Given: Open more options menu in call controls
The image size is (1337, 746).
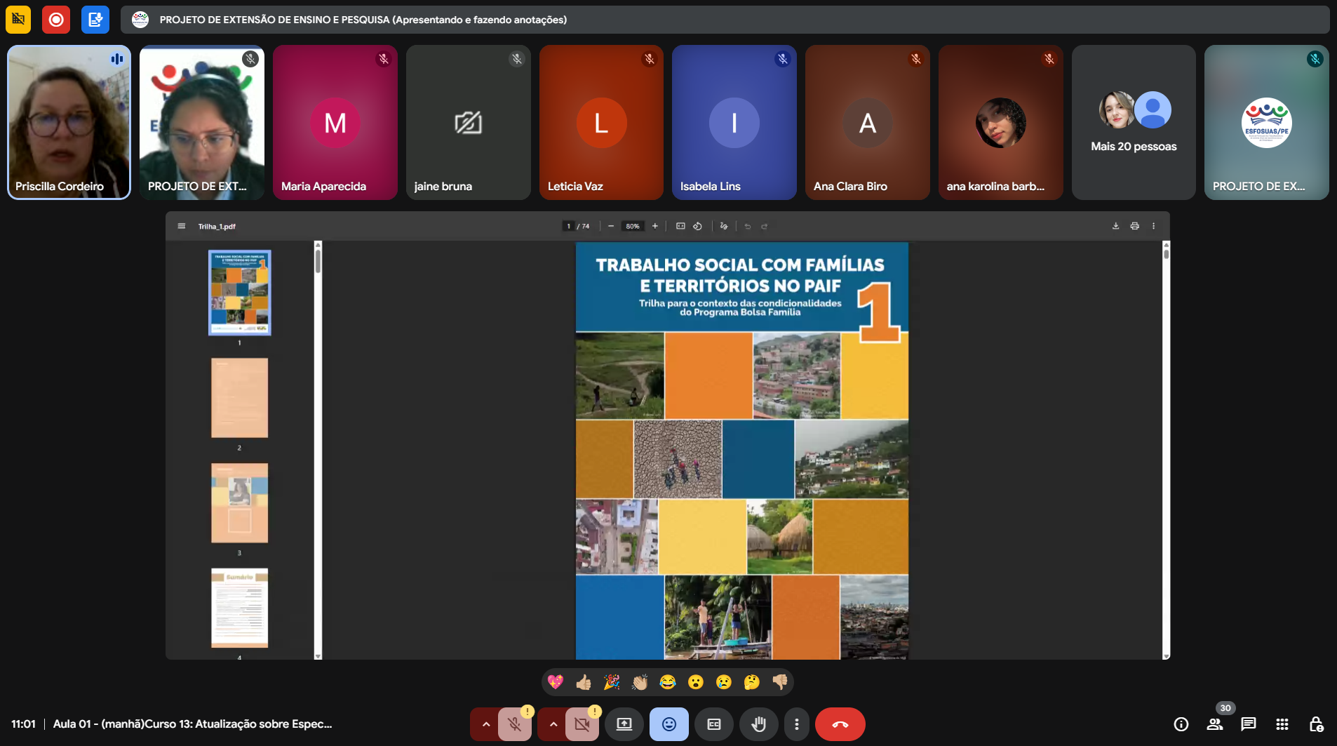Looking at the screenshot, I should tap(796, 724).
